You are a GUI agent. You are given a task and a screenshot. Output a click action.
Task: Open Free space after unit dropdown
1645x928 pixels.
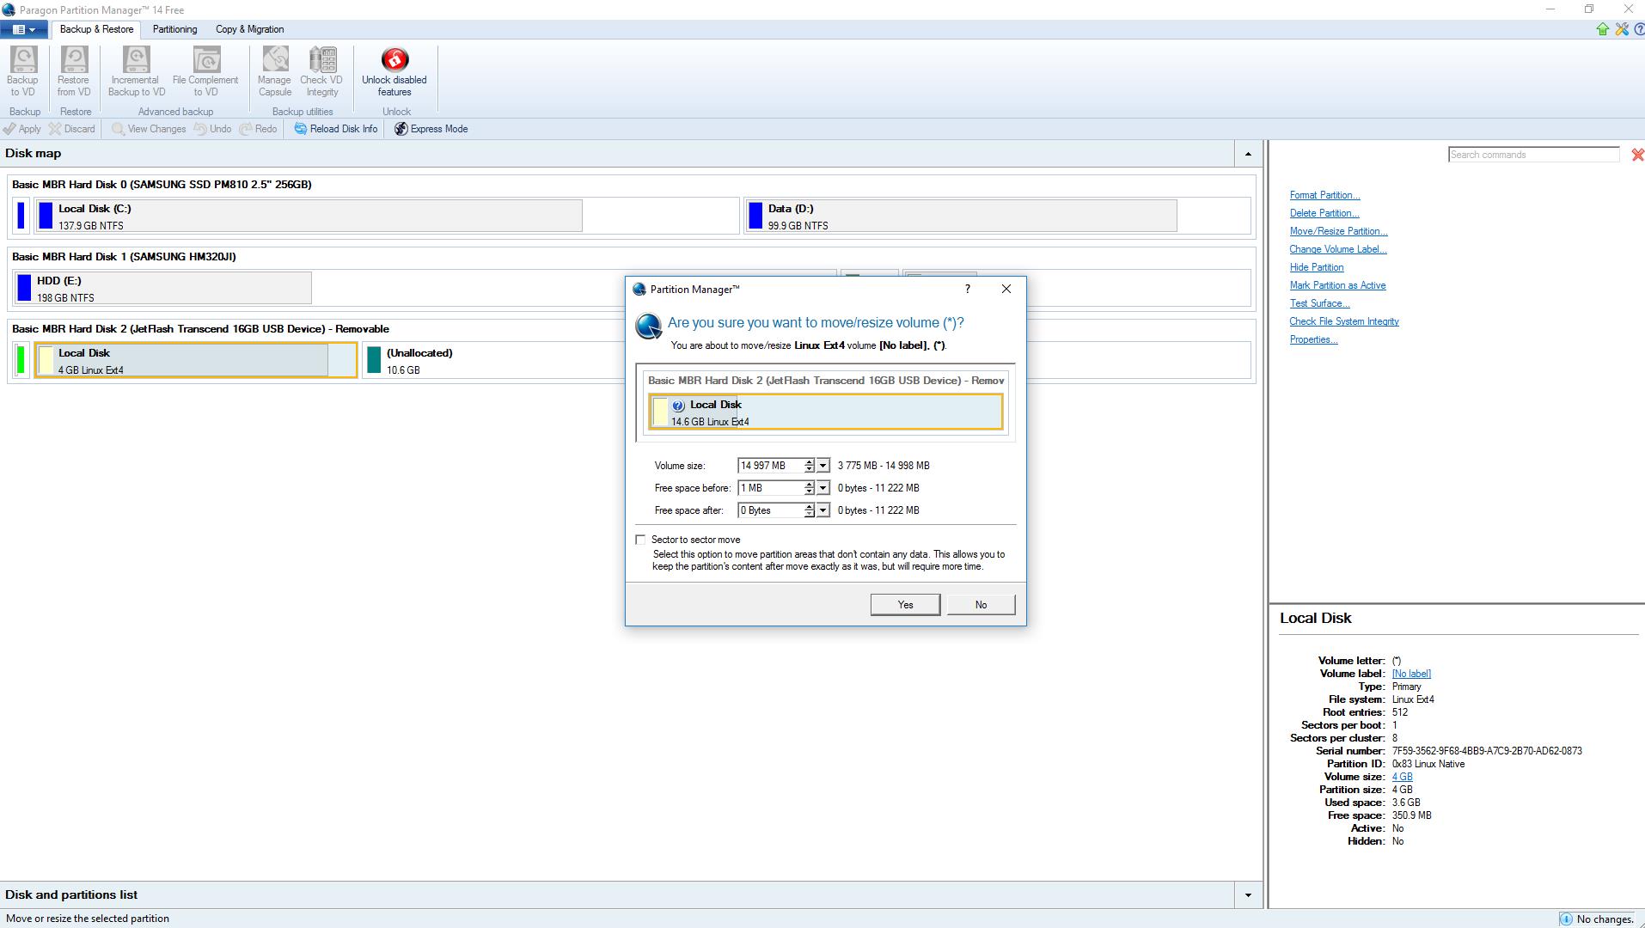click(822, 510)
